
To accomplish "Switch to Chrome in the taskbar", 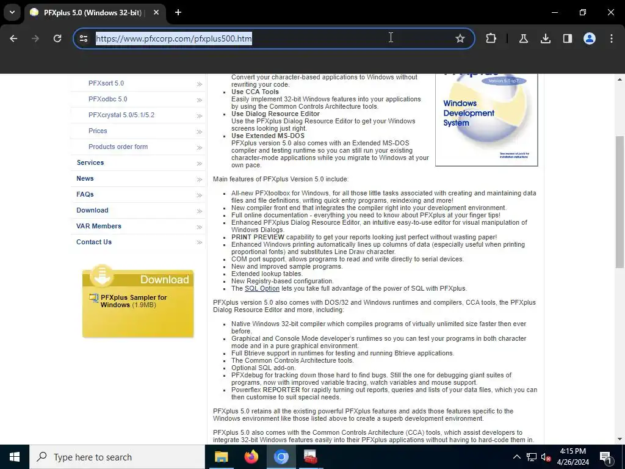I will (x=281, y=457).
